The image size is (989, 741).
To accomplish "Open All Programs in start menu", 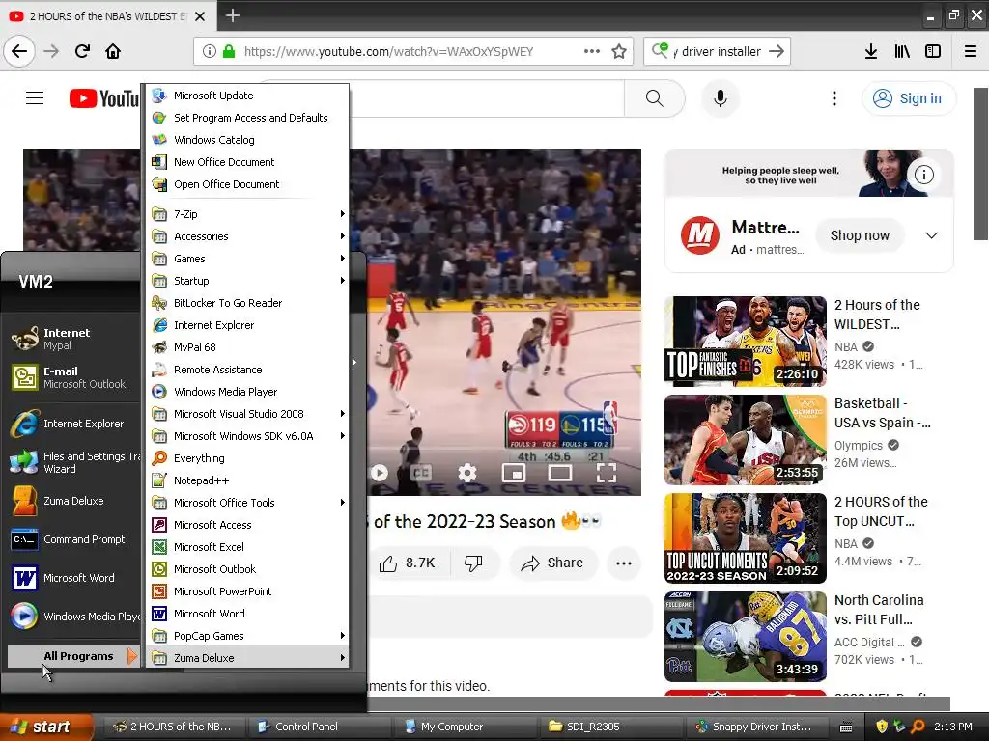I will tap(72, 656).
